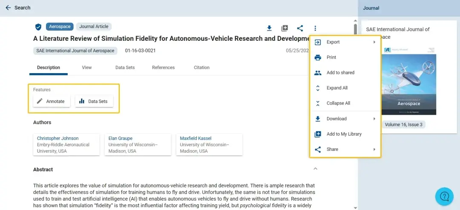Click the back arrow next to Search
460x210 pixels.
click(8, 8)
